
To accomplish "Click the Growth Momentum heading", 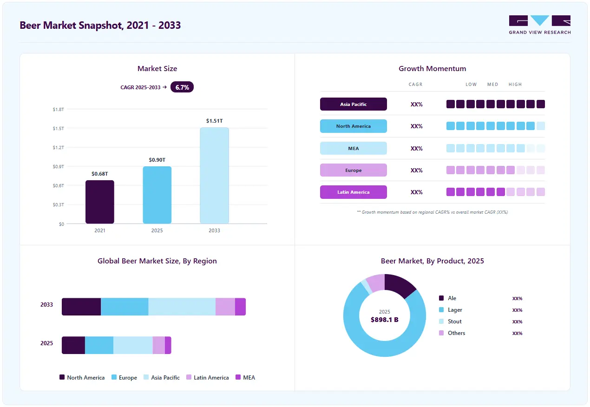I will (x=433, y=69).
